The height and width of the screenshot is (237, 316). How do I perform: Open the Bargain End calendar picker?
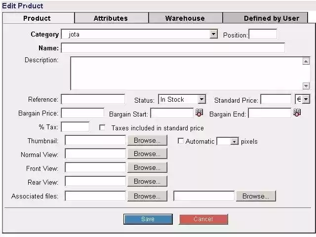(x=297, y=113)
